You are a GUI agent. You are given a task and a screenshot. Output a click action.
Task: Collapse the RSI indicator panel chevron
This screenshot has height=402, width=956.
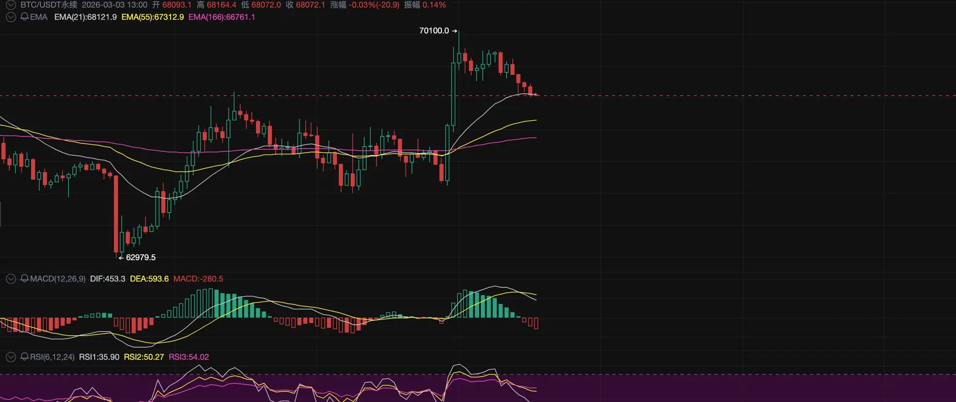click(11, 357)
